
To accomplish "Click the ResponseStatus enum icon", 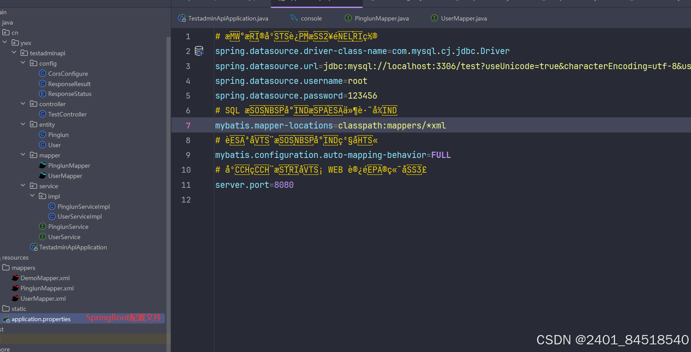I will click(42, 94).
